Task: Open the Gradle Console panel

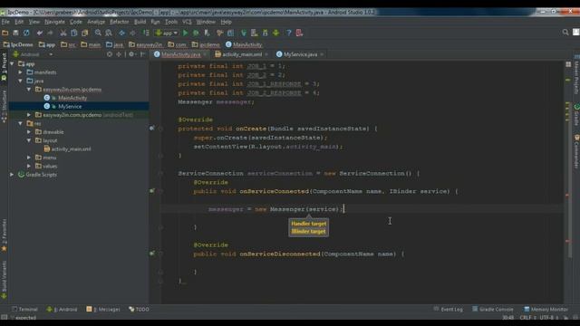Action: pos(492,310)
